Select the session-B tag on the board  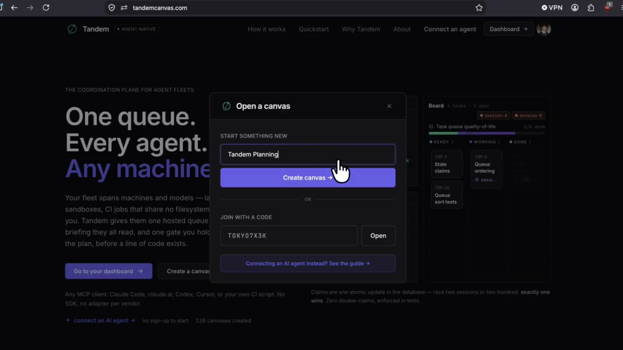click(x=528, y=115)
